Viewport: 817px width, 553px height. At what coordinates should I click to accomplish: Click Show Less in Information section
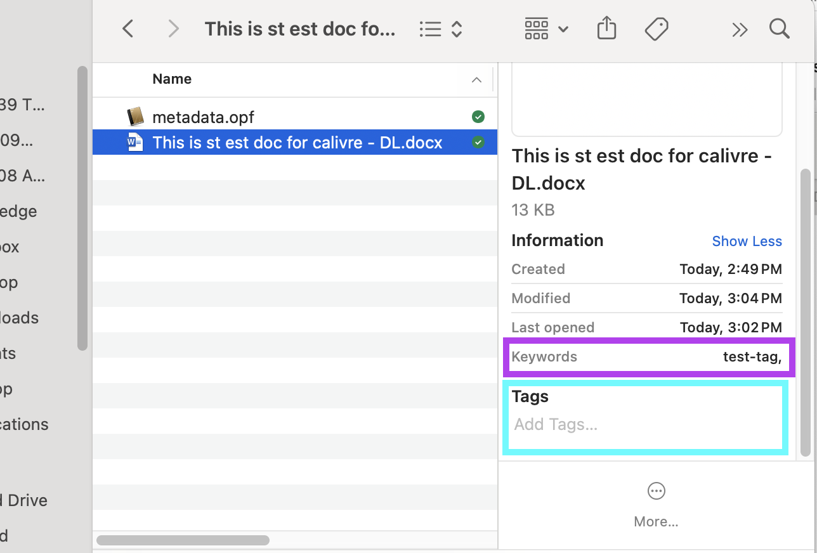click(747, 241)
